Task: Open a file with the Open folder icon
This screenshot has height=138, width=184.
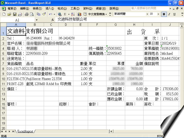Action: [x=9, y=14]
